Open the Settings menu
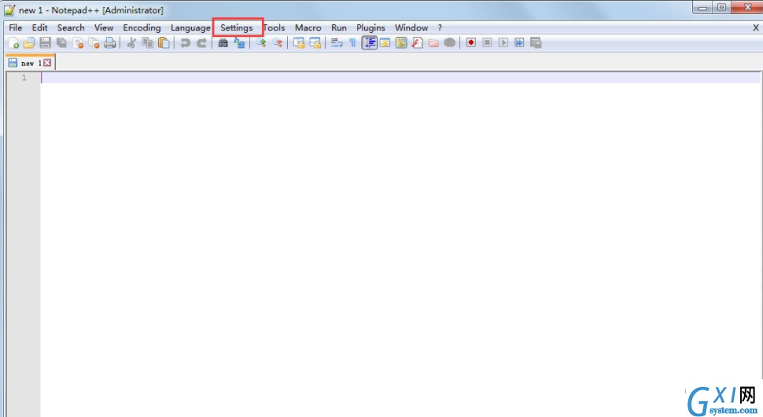 coord(237,27)
